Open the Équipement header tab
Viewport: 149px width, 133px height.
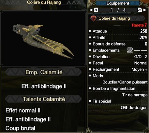click(x=118, y=3)
